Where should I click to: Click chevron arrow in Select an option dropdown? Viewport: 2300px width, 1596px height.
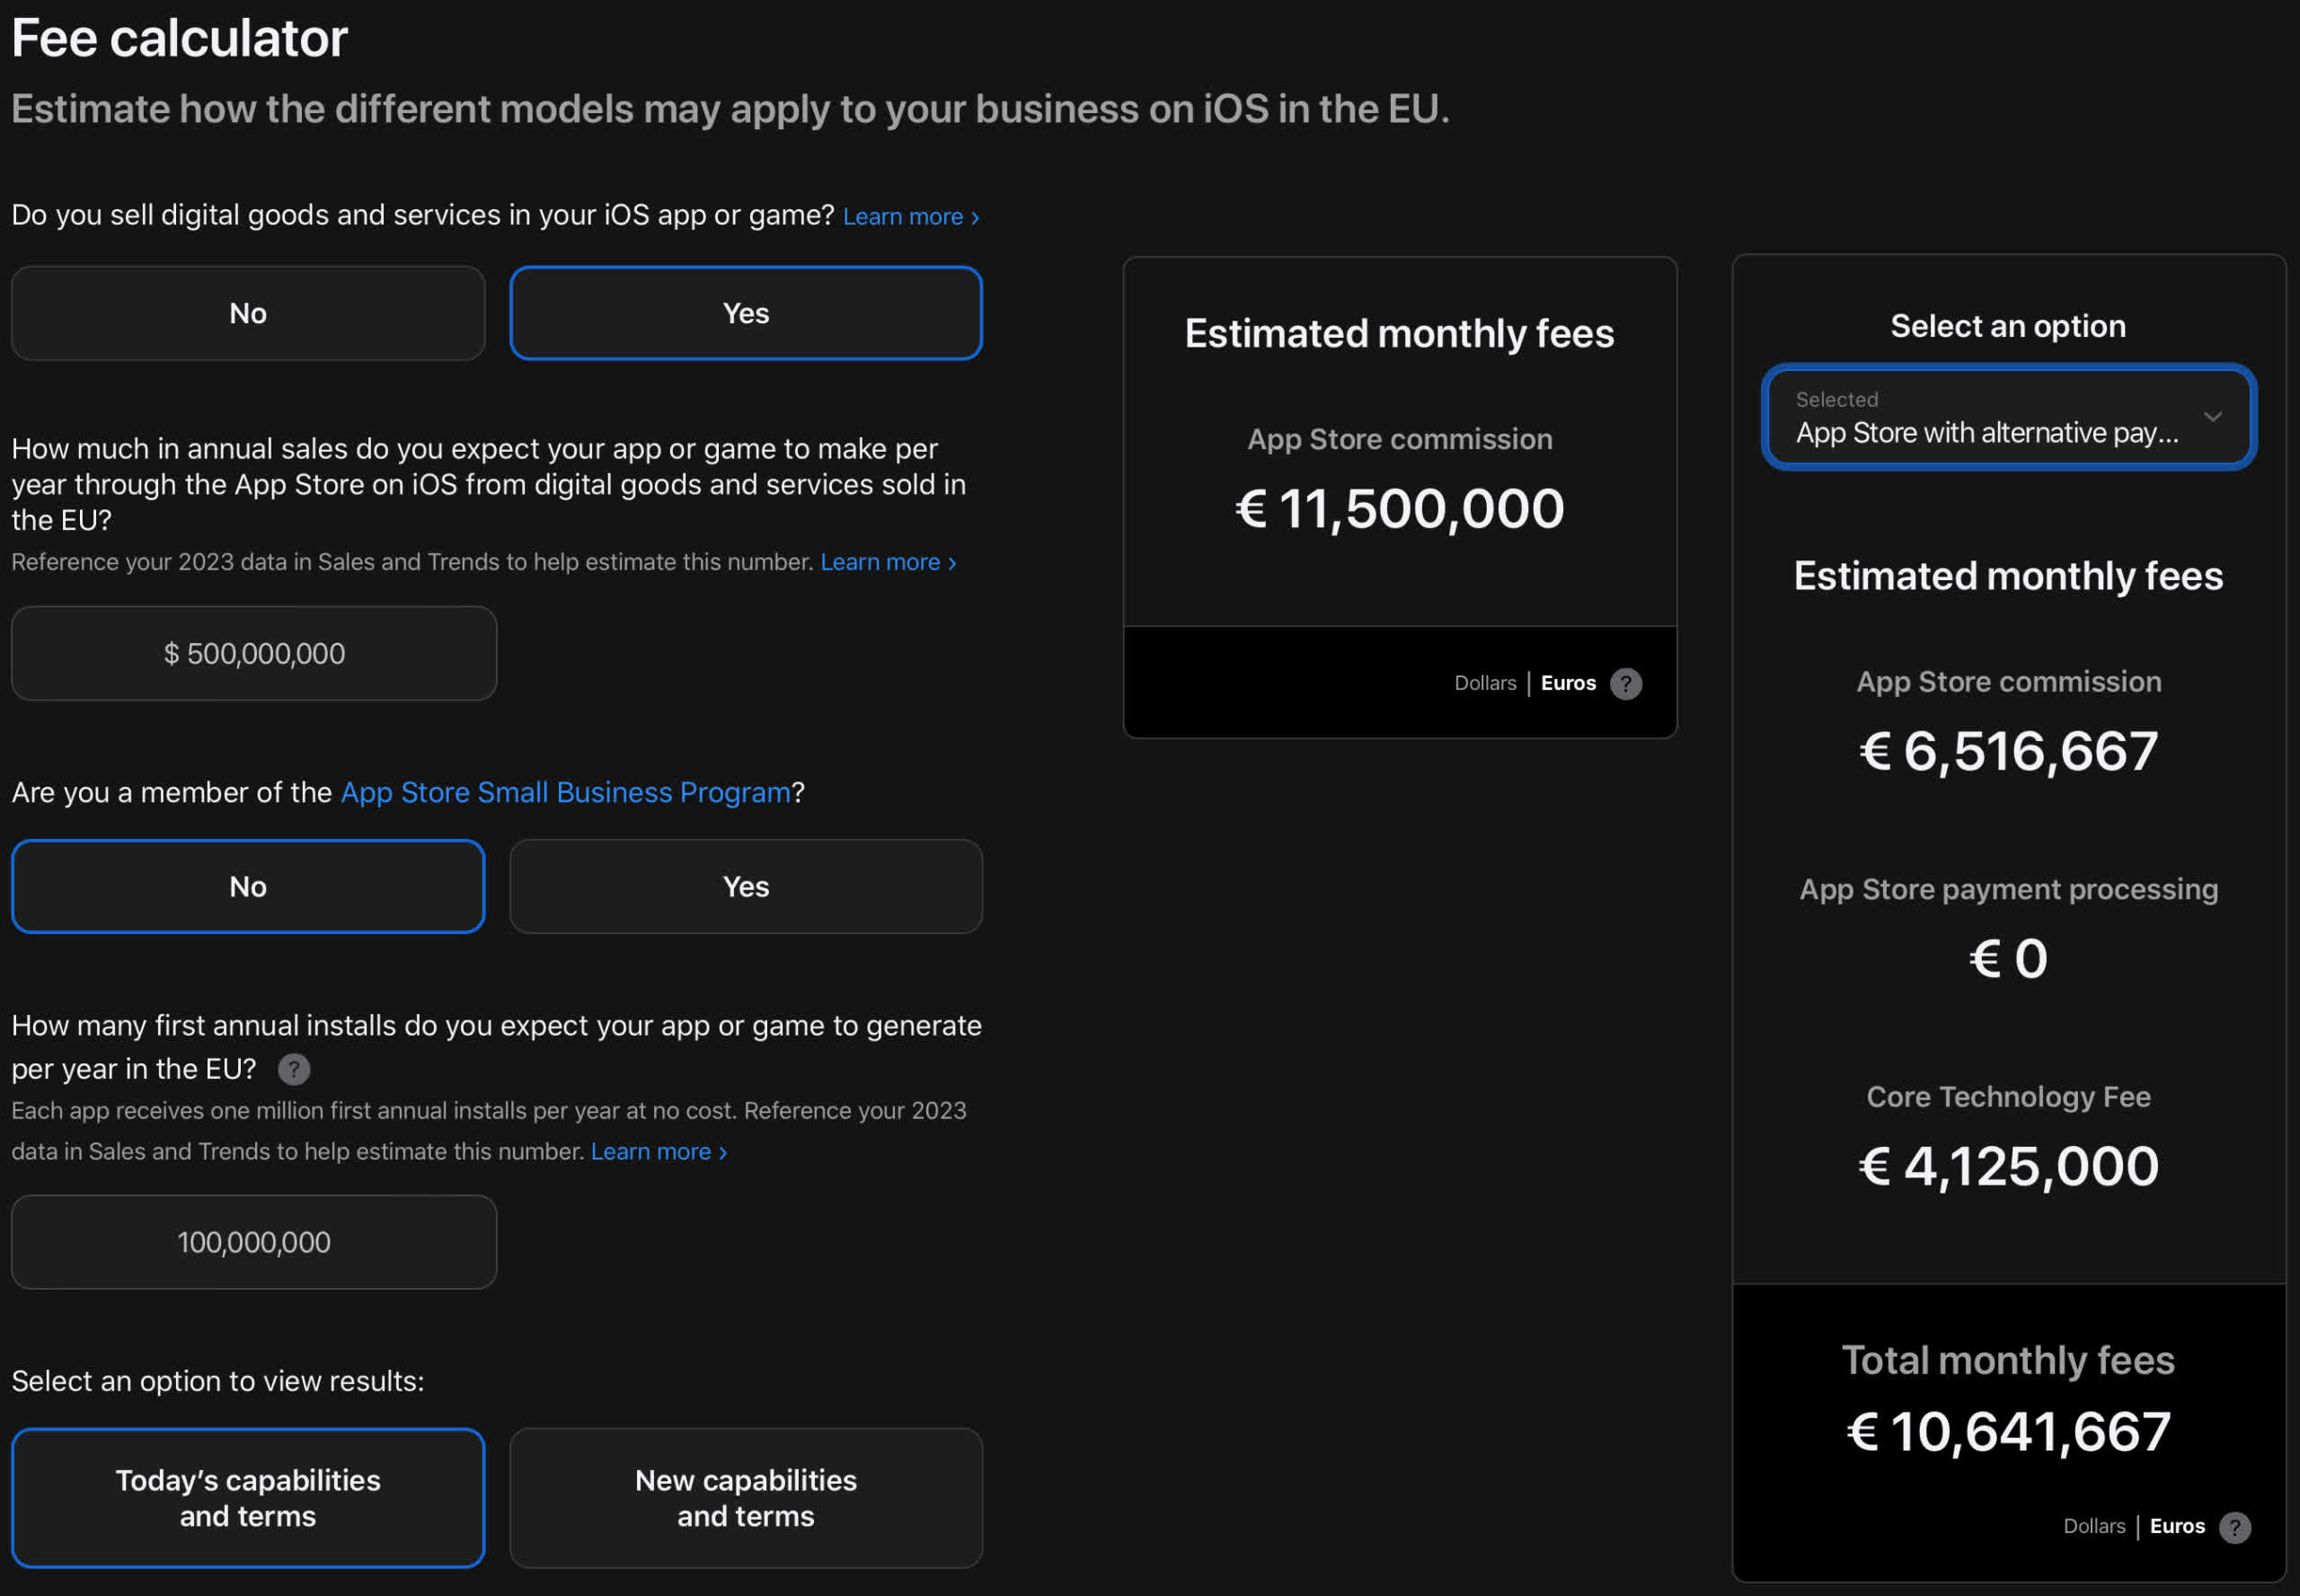coord(2212,417)
